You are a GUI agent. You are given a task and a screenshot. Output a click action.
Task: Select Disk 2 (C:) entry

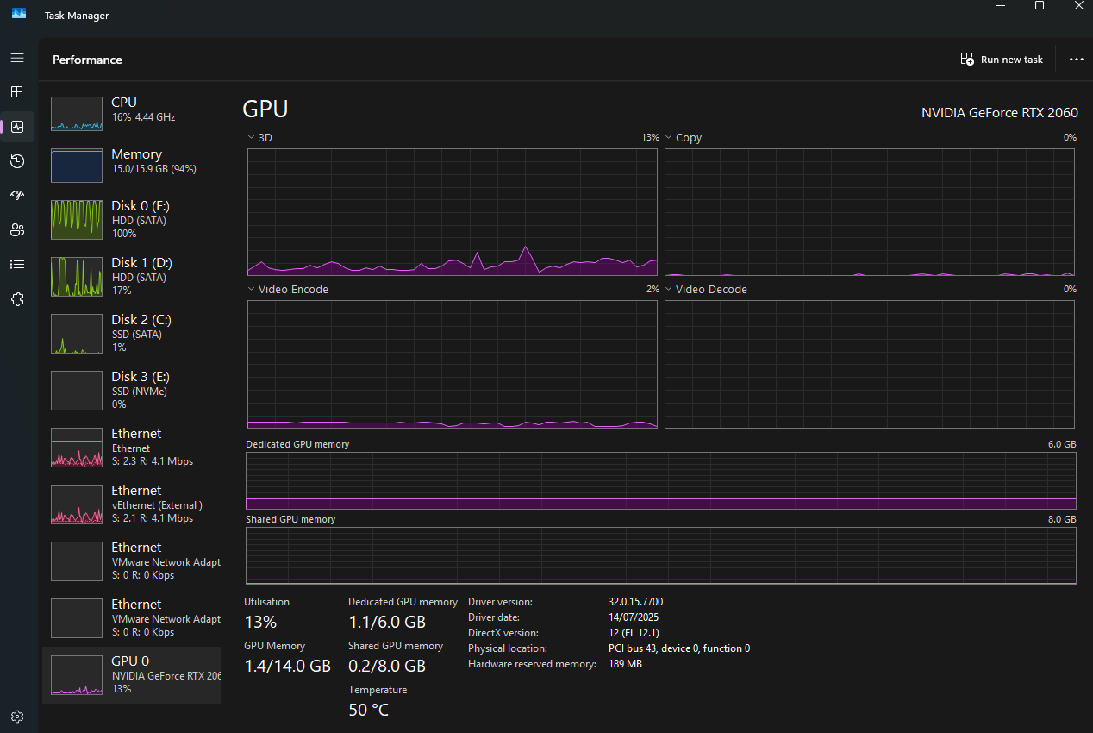point(131,333)
